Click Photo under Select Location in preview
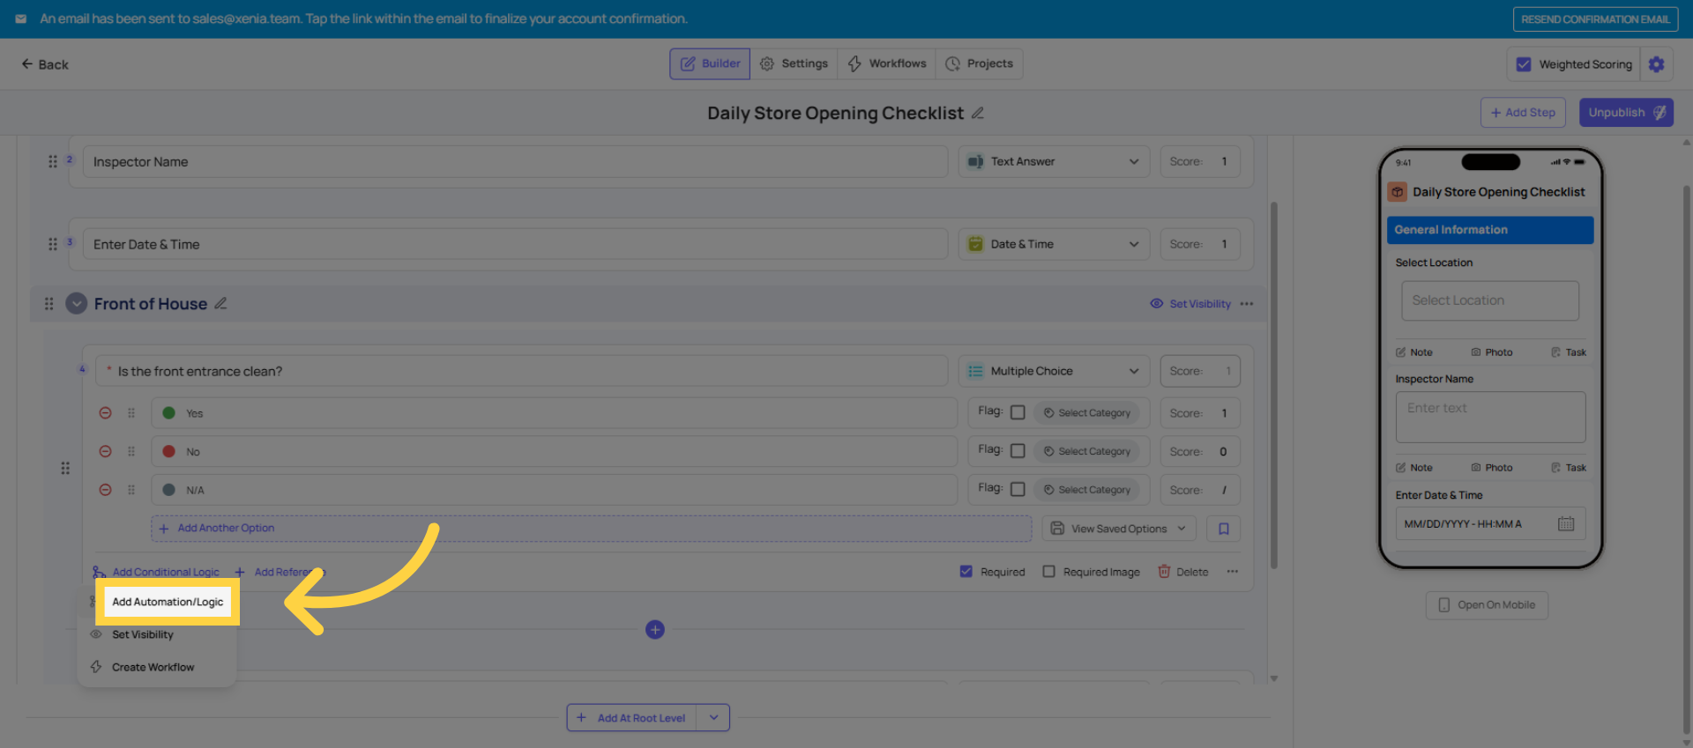1693x748 pixels. pyautogui.click(x=1491, y=352)
